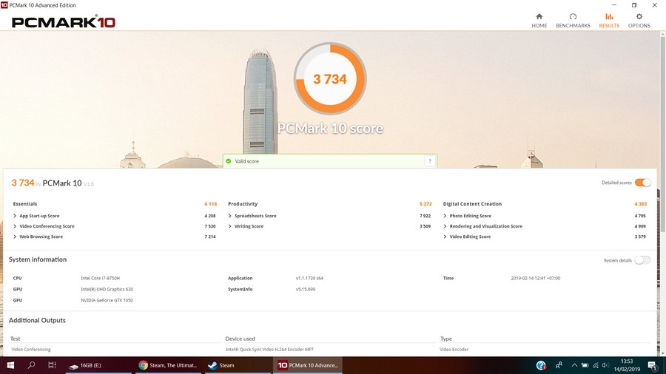This screenshot has width=666, height=374.
Task: Open the Home icon in top navigation
Action: [x=539, y=17]
